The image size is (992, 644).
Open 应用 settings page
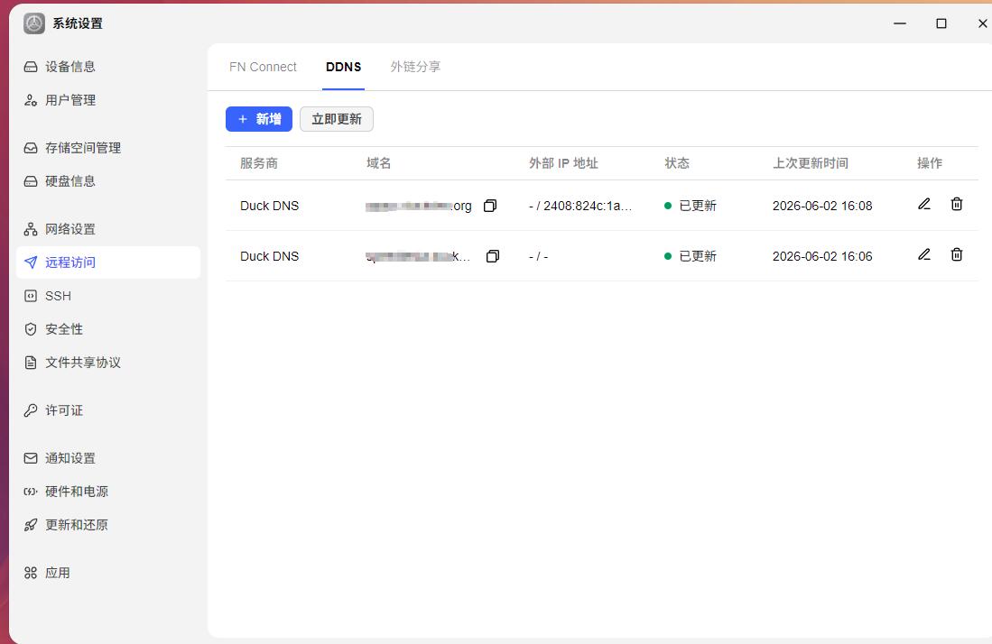point(107,573)
